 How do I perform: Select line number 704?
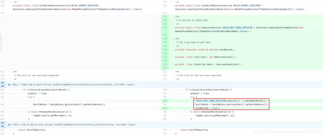click(x=165, y=104)
